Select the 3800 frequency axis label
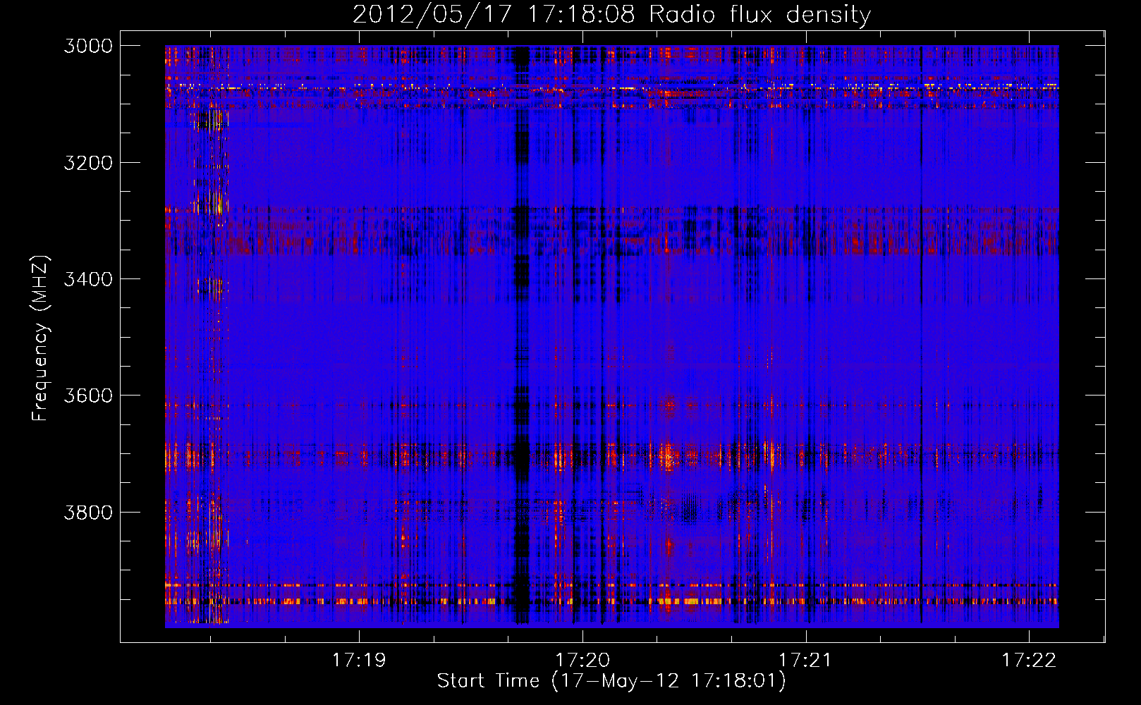This screenshot has height=705, width=1141. point(88,513)
